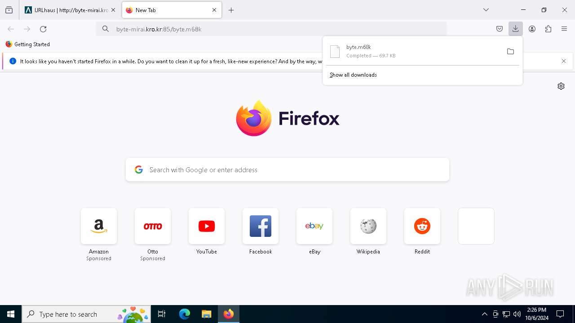Open network status tray icon

click(x=506, y=314)
